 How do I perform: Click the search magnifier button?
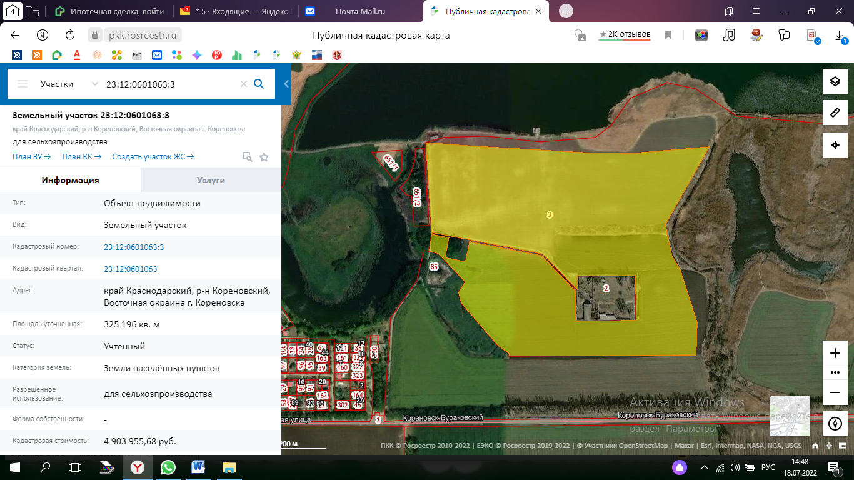pyautogui.click(x=259, y=84)
